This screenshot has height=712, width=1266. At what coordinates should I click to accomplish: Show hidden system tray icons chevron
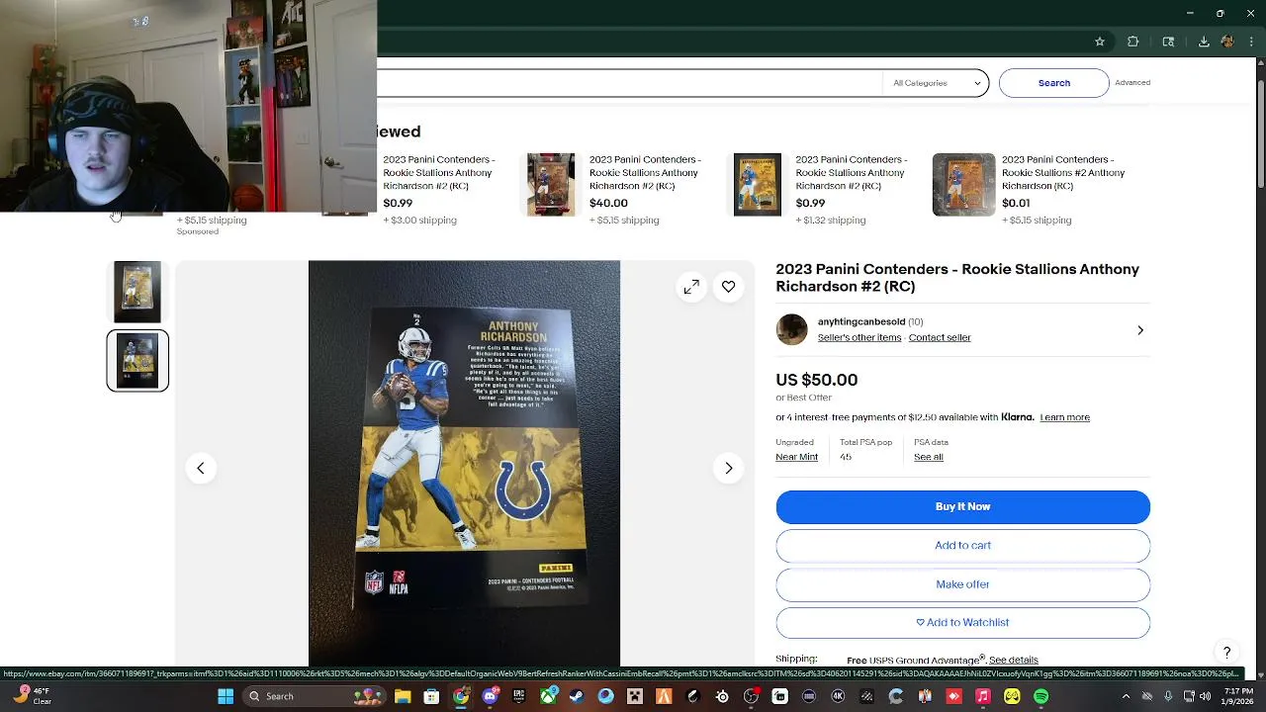click(x=1126, y=696)
